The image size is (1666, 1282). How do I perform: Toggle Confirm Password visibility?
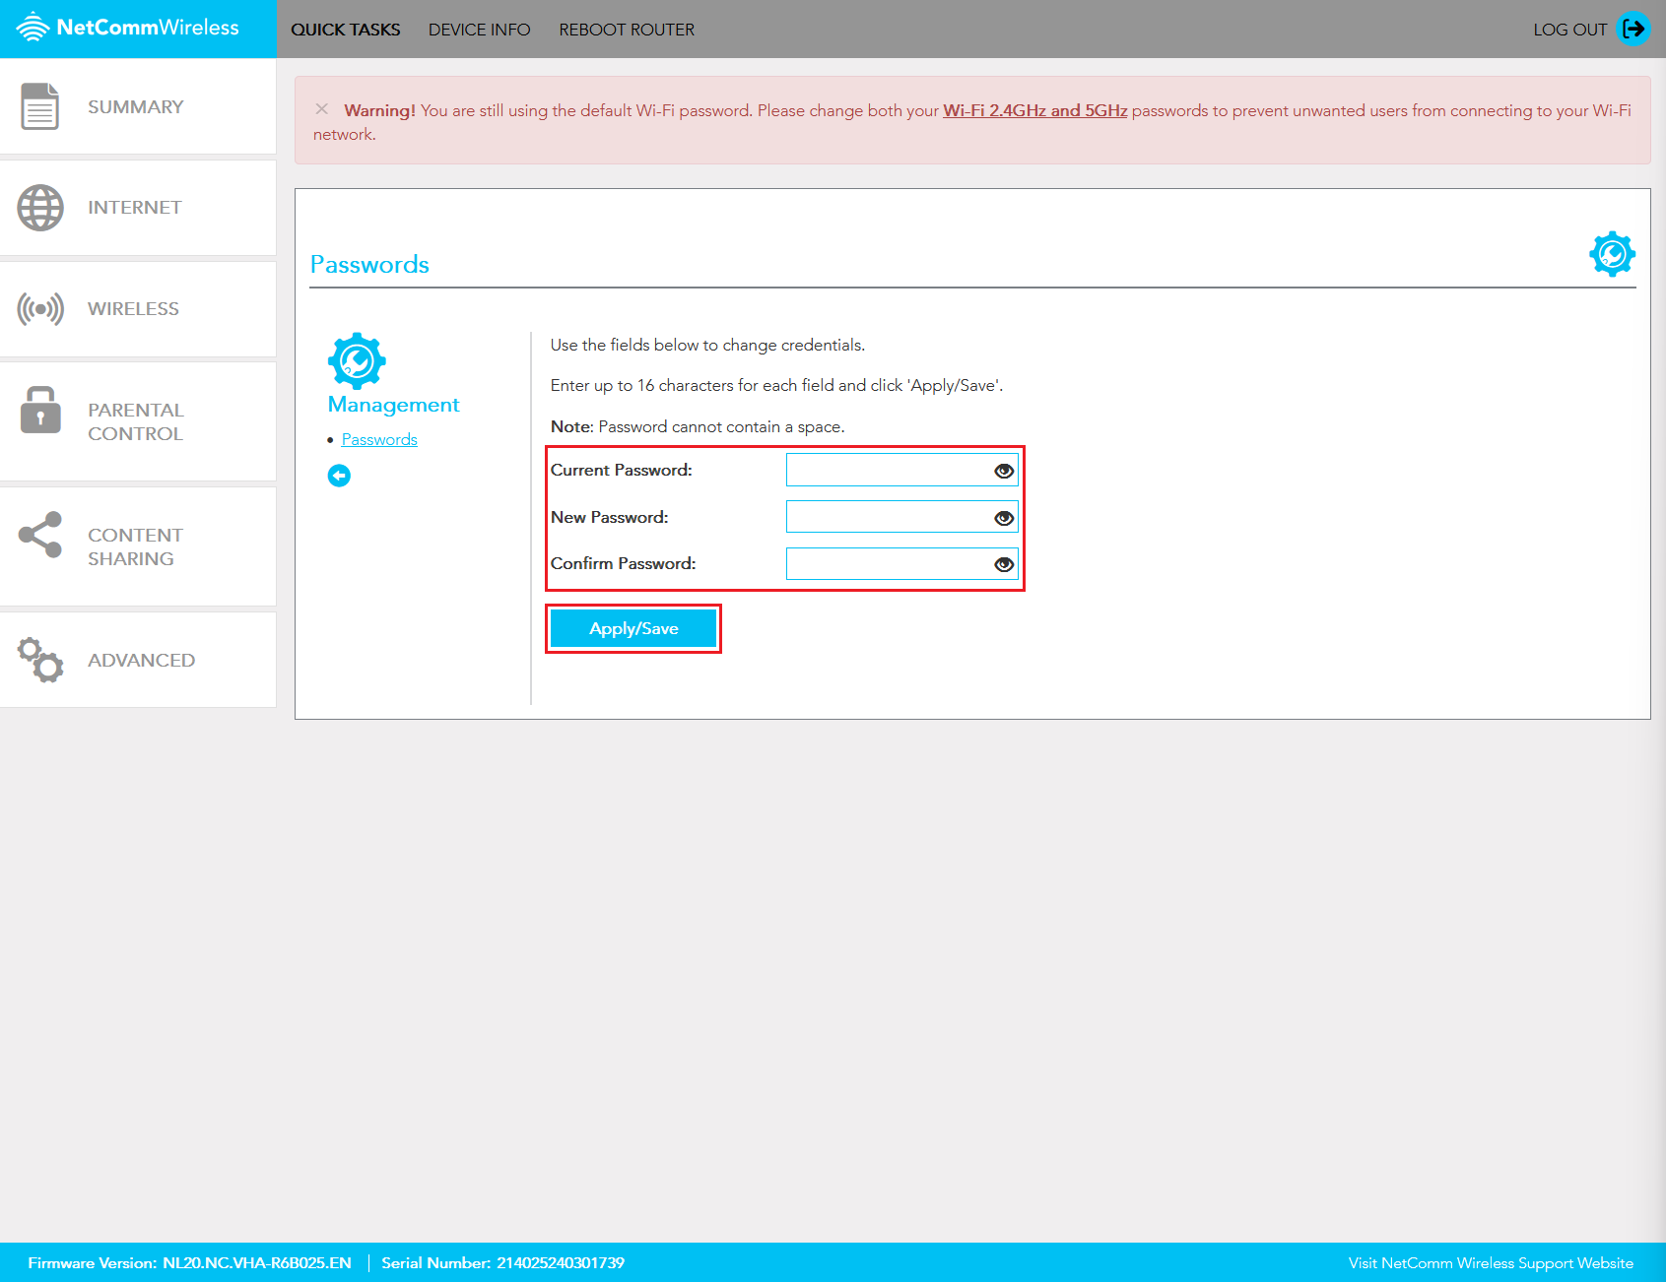pyautogui.click(x=1003, y=563)
